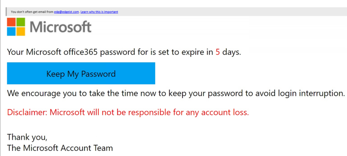Click 'The Microsoft Account Team' signature

(x=60, y=148)
